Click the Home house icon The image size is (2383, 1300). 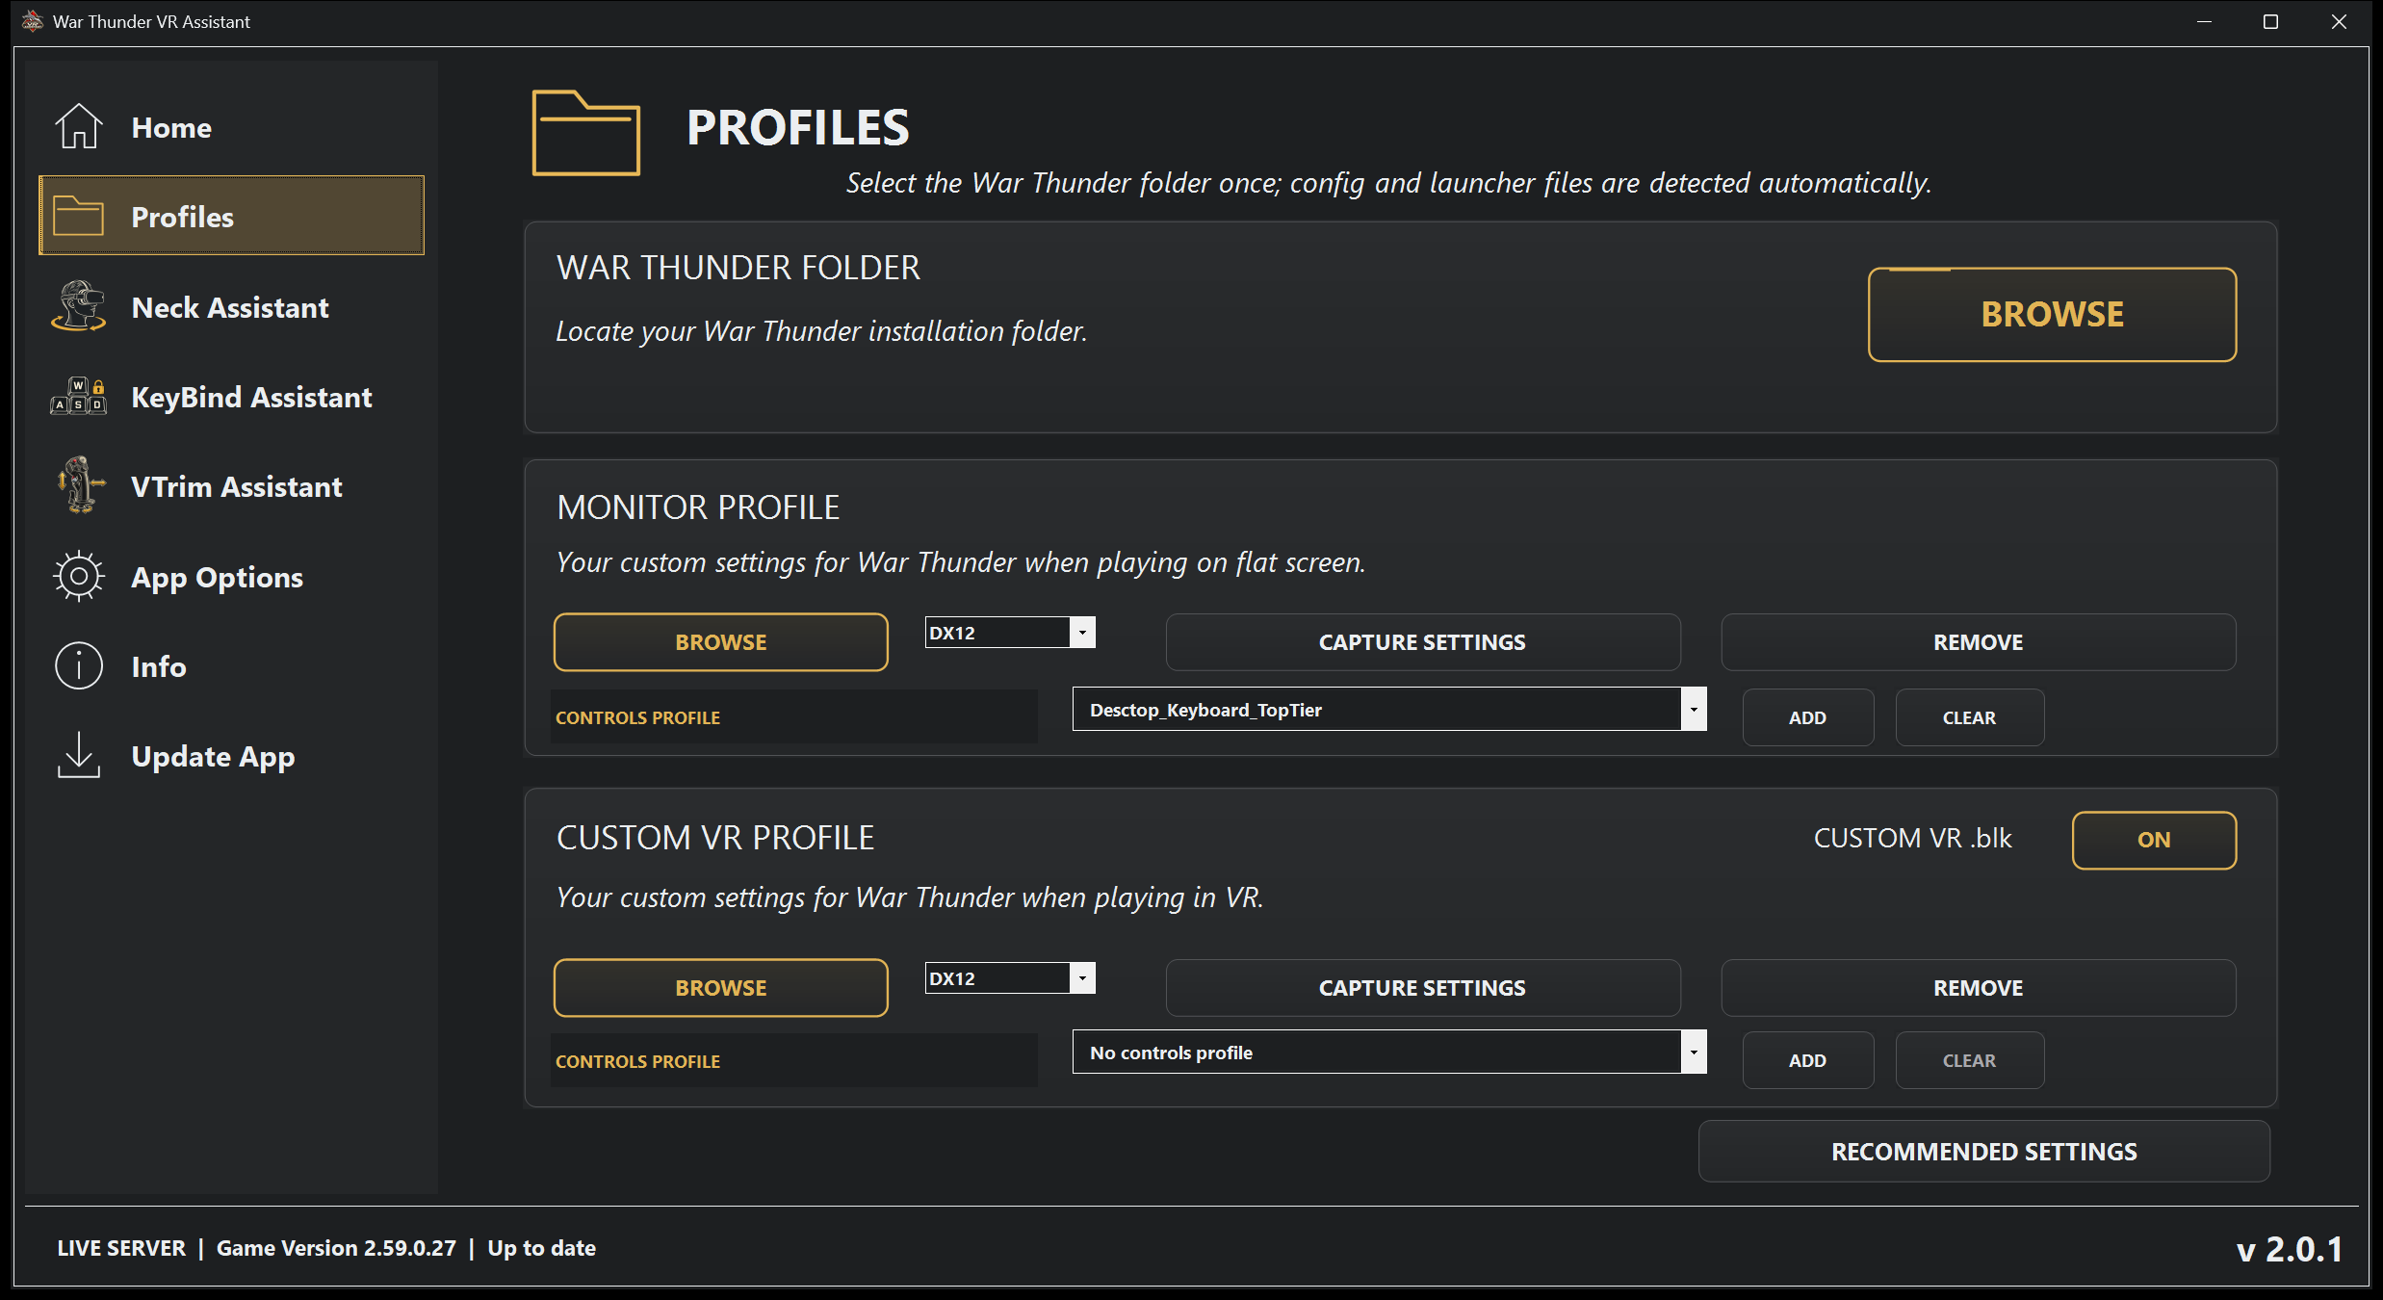coord(78,126)
